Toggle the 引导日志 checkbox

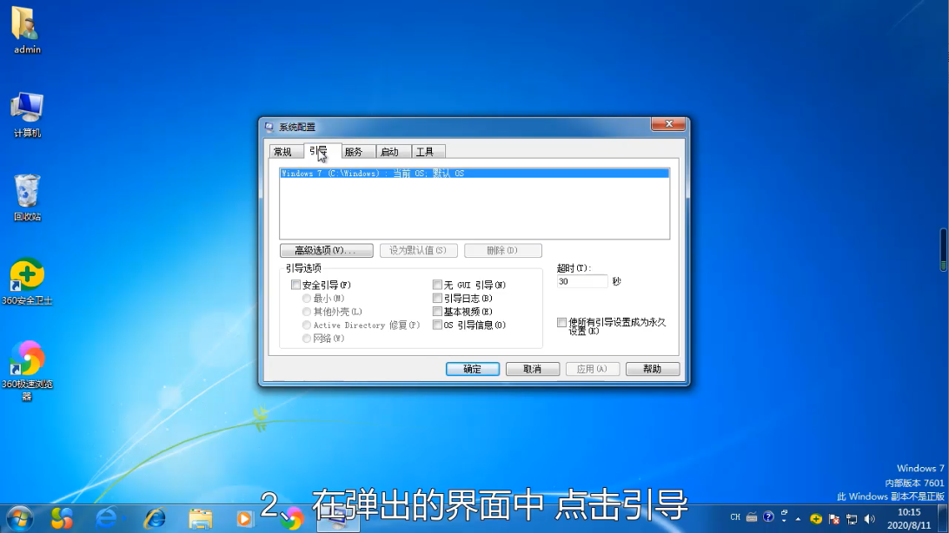[438, 298]
